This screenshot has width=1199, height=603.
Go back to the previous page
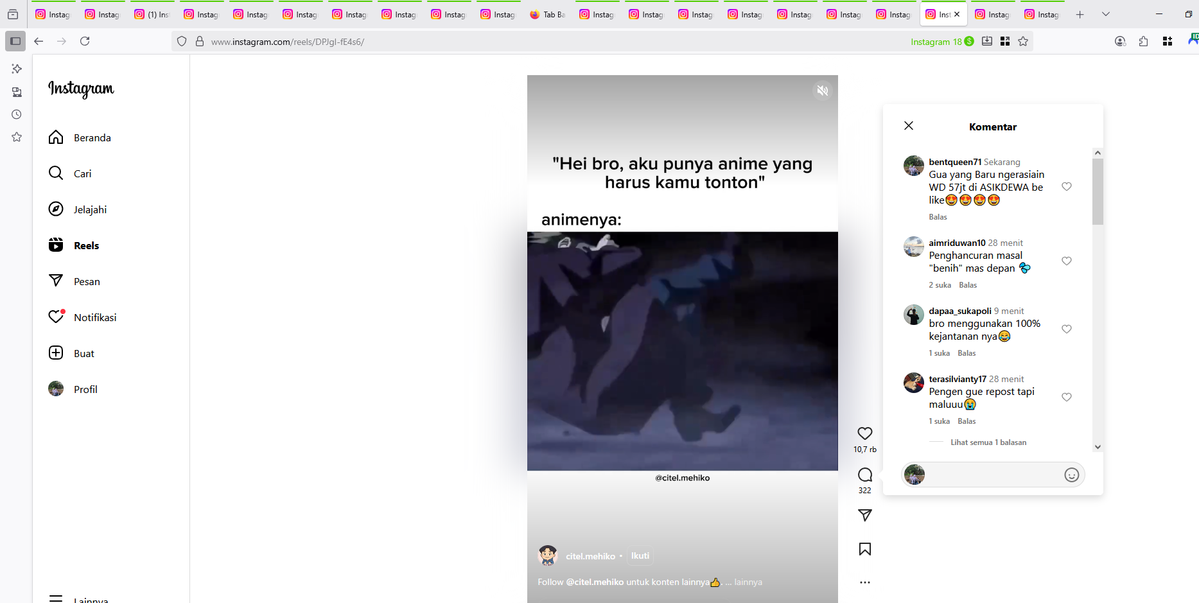click(39, 41)
